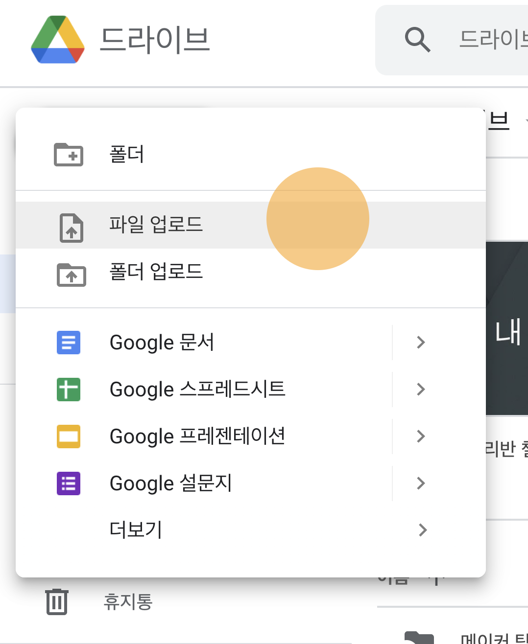Screen dimensions: 528x644
Task: Select 파일 업로드 menu entry
Action: [251, 225]
